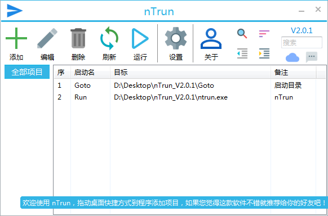Click the blue cloud icon
Viewport: 328px width, 216px height.
tap(292, 57)
